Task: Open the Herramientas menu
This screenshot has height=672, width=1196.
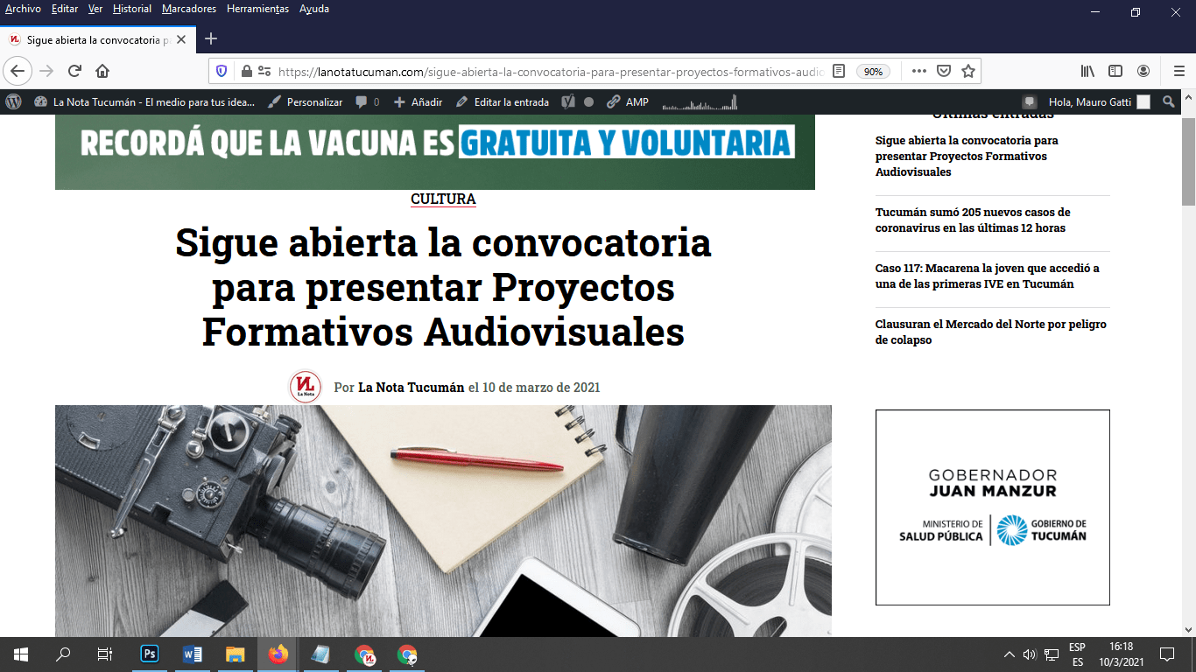Action: click(257, 9)
